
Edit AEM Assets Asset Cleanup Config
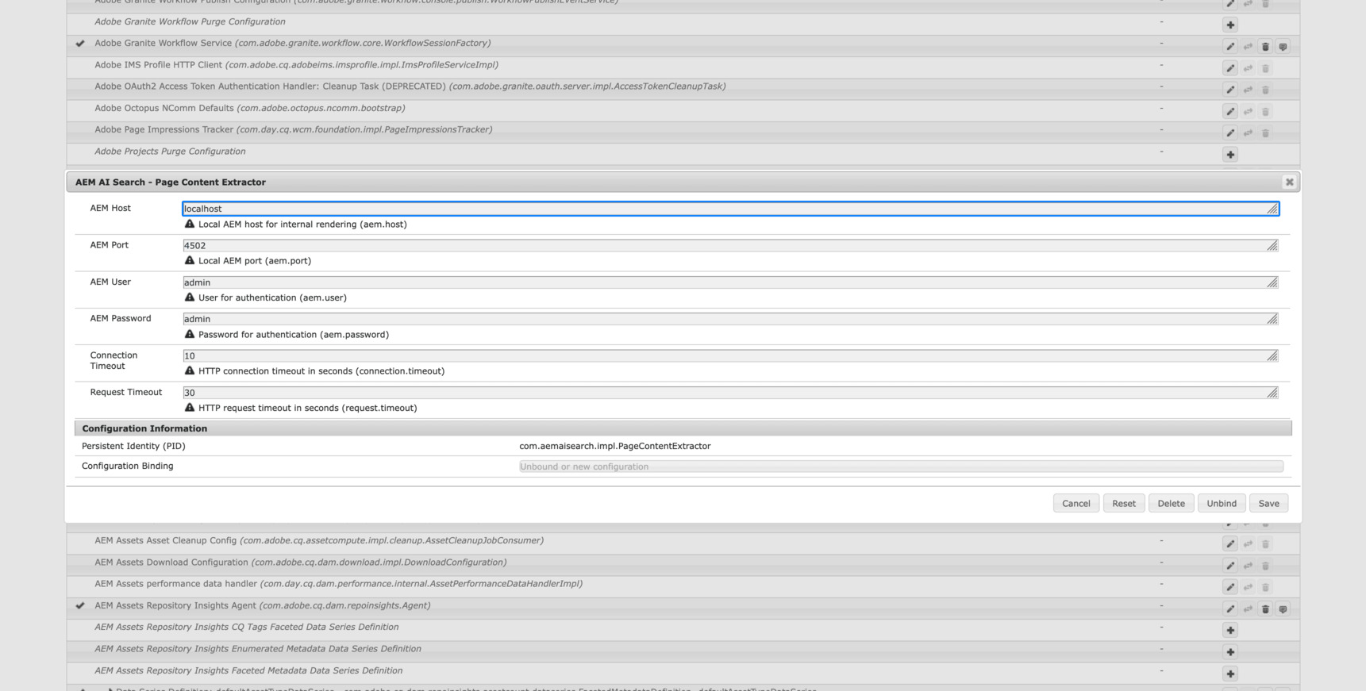[x=1230, y=544]
